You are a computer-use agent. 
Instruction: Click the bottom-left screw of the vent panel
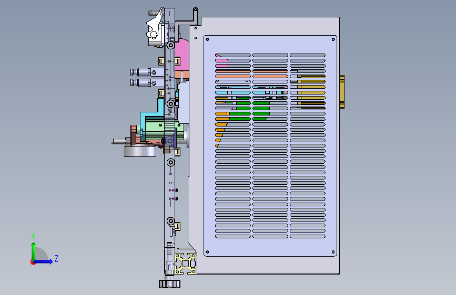[207, 252]
